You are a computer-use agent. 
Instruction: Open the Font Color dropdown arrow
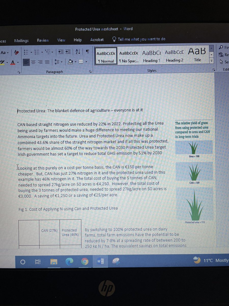(x=17, y=62)
